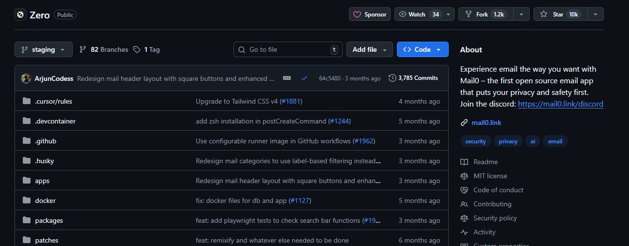Expand the Watch notifications dropdown arrow
This screenshot has height=246, width=629.
(x=448, y=14)
